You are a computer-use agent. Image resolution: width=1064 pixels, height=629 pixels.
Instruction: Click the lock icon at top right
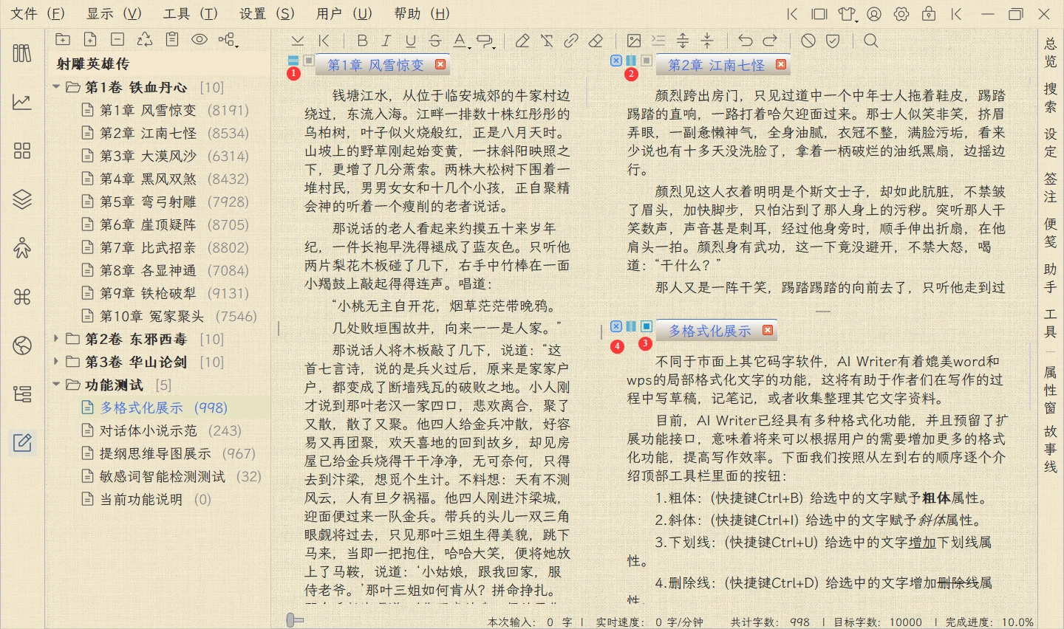[x=929, y=14]
